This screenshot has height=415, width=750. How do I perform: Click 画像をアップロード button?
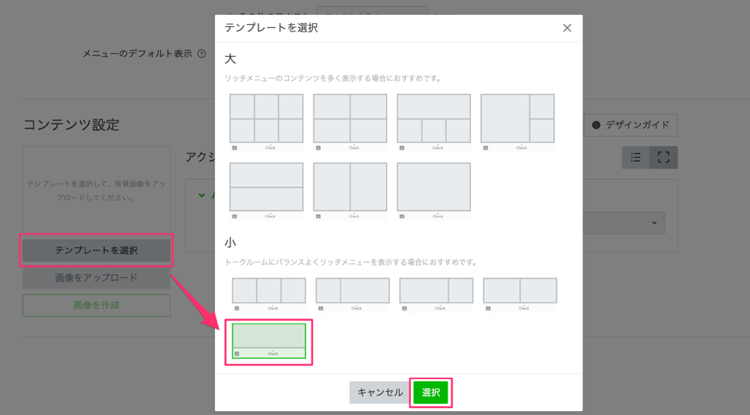pos(96,277)
